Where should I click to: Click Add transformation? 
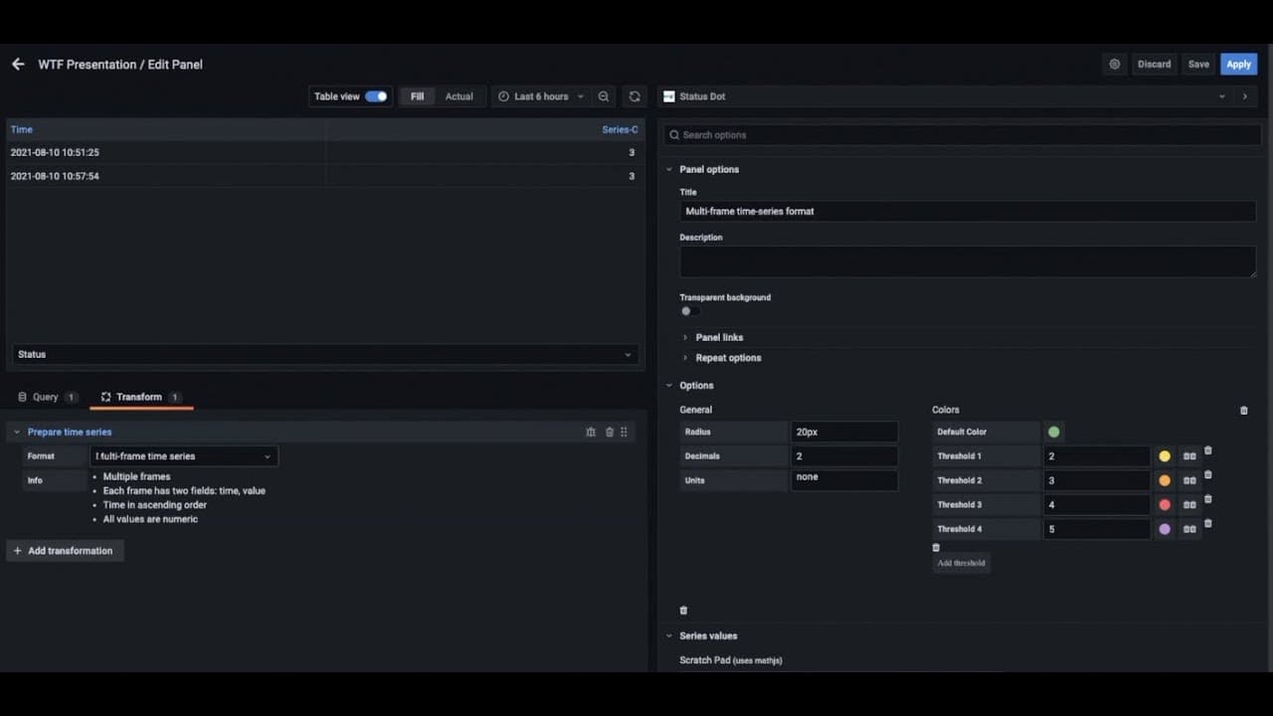pos(65,551)
